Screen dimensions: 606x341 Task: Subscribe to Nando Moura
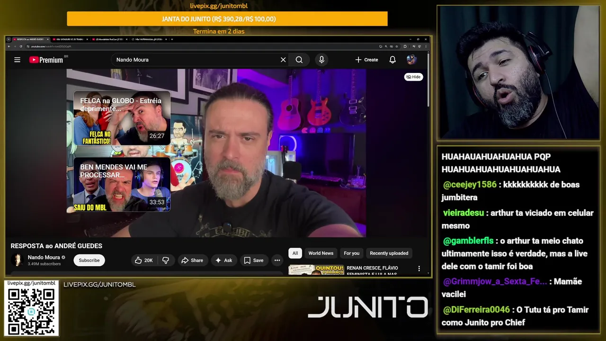click(x=89, y=260)
